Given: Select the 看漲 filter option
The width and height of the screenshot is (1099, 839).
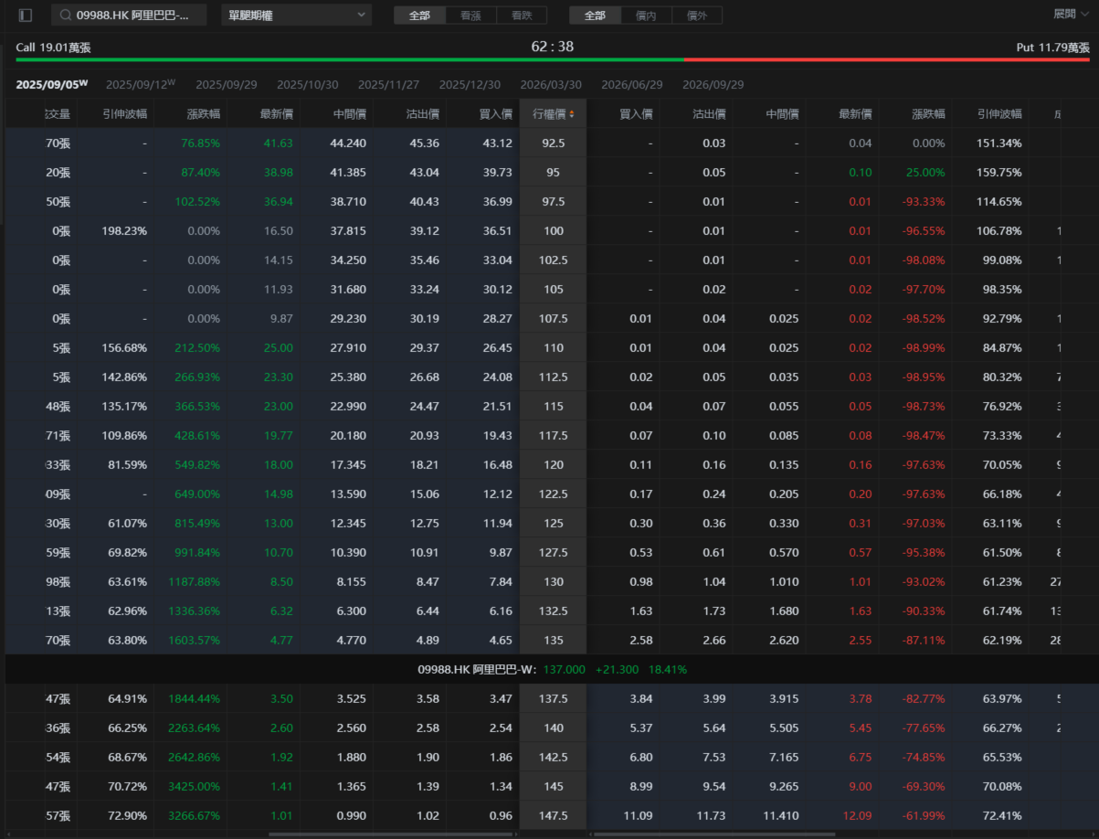Looking at the screenshot, I should click(x=470, y=16).
